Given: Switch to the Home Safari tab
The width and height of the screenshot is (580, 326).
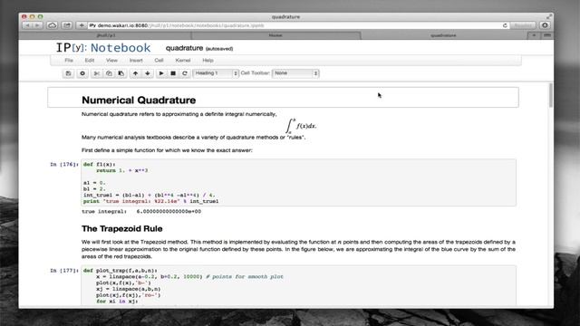Looking at the screenshot, I should (275, 35).
